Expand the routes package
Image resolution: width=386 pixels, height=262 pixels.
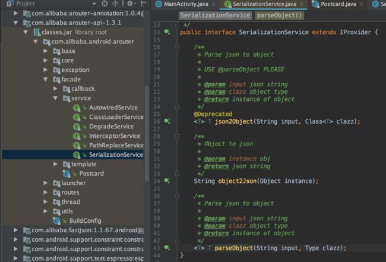(45, 192)
